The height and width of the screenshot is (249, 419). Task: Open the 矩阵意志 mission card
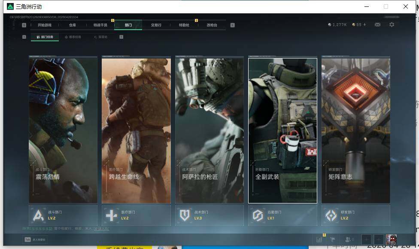[x=356, y=131]
